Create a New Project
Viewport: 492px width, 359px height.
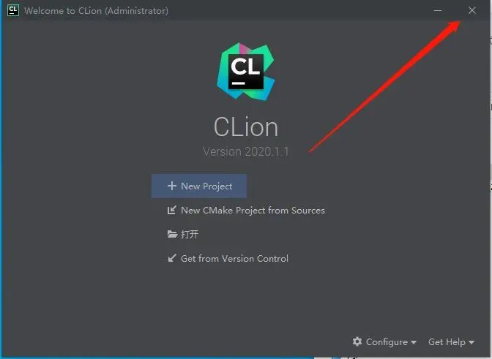tap(199, 186)
